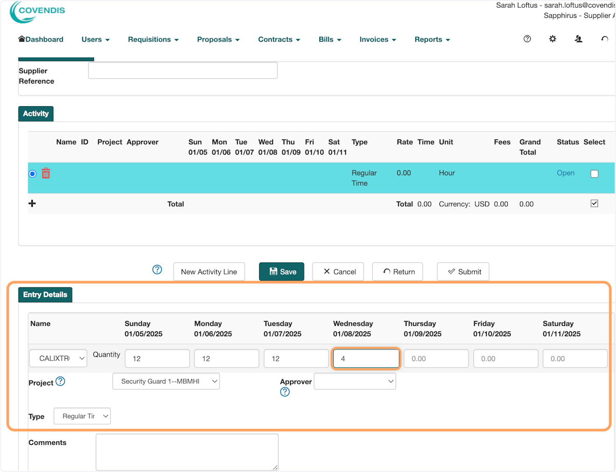
Task: Select the Activity tab
Action: (x=35, y=114)
